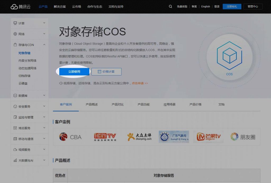The image size is (271, 183).
Task: Click the network (网络) globe icon
Action: (15, 34)
